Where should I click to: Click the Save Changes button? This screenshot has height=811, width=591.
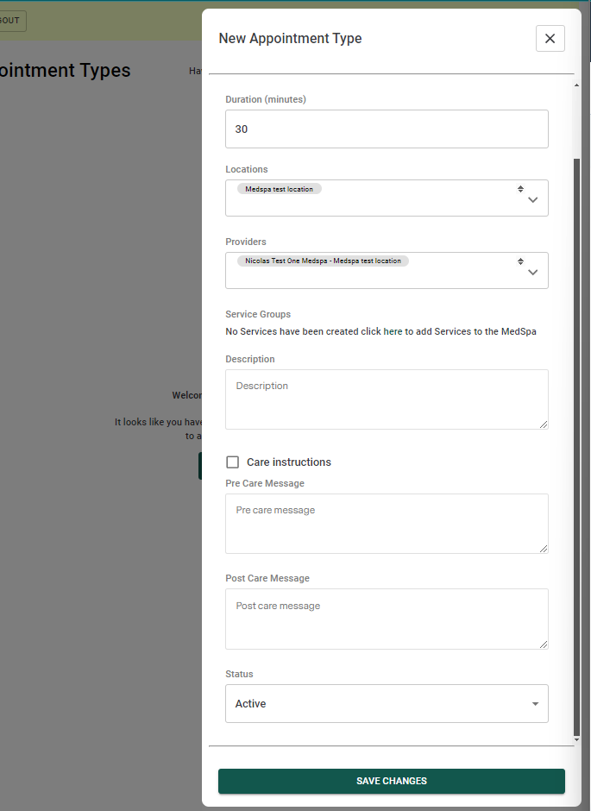click(392, 781)
